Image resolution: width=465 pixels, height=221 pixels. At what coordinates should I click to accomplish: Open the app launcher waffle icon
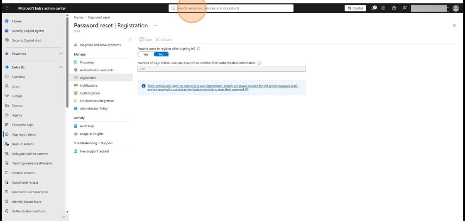pos(8,8)
